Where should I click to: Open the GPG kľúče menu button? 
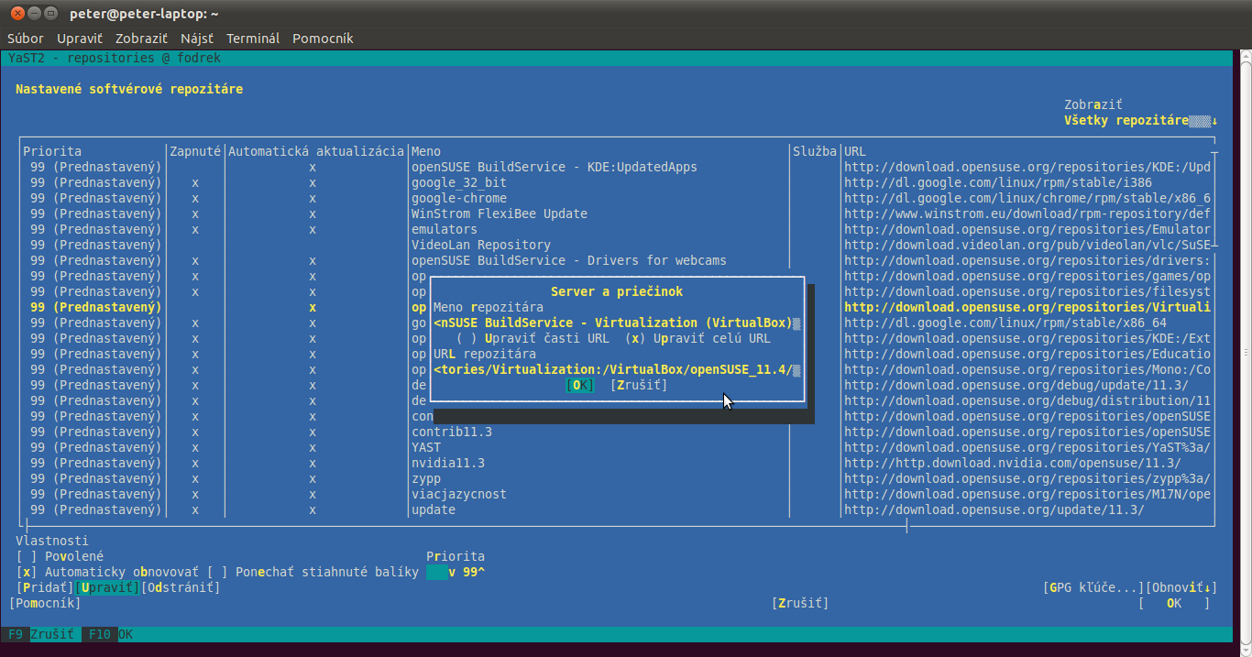1093,587
